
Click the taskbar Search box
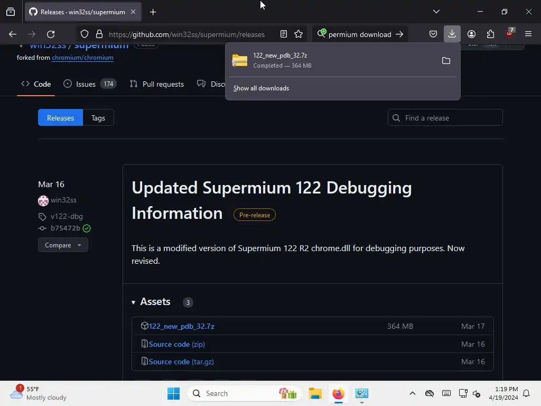click(x=244, y=393)
